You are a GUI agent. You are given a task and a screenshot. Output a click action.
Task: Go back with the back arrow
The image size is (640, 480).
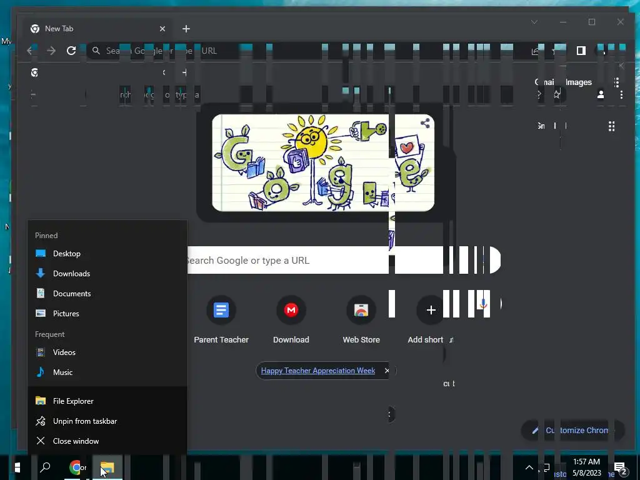coord(30,51)
